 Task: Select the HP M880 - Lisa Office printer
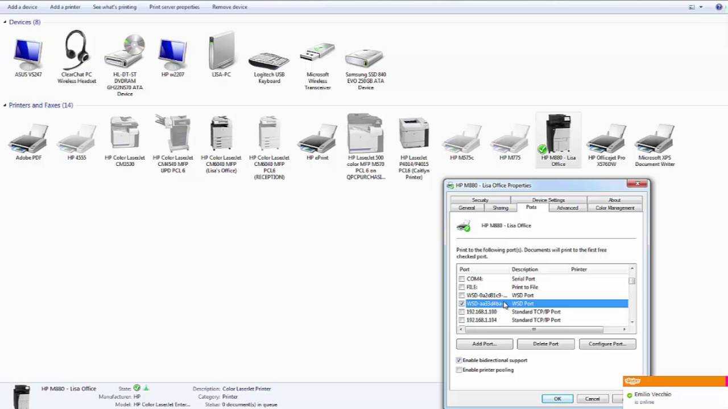tap(559, 140)
